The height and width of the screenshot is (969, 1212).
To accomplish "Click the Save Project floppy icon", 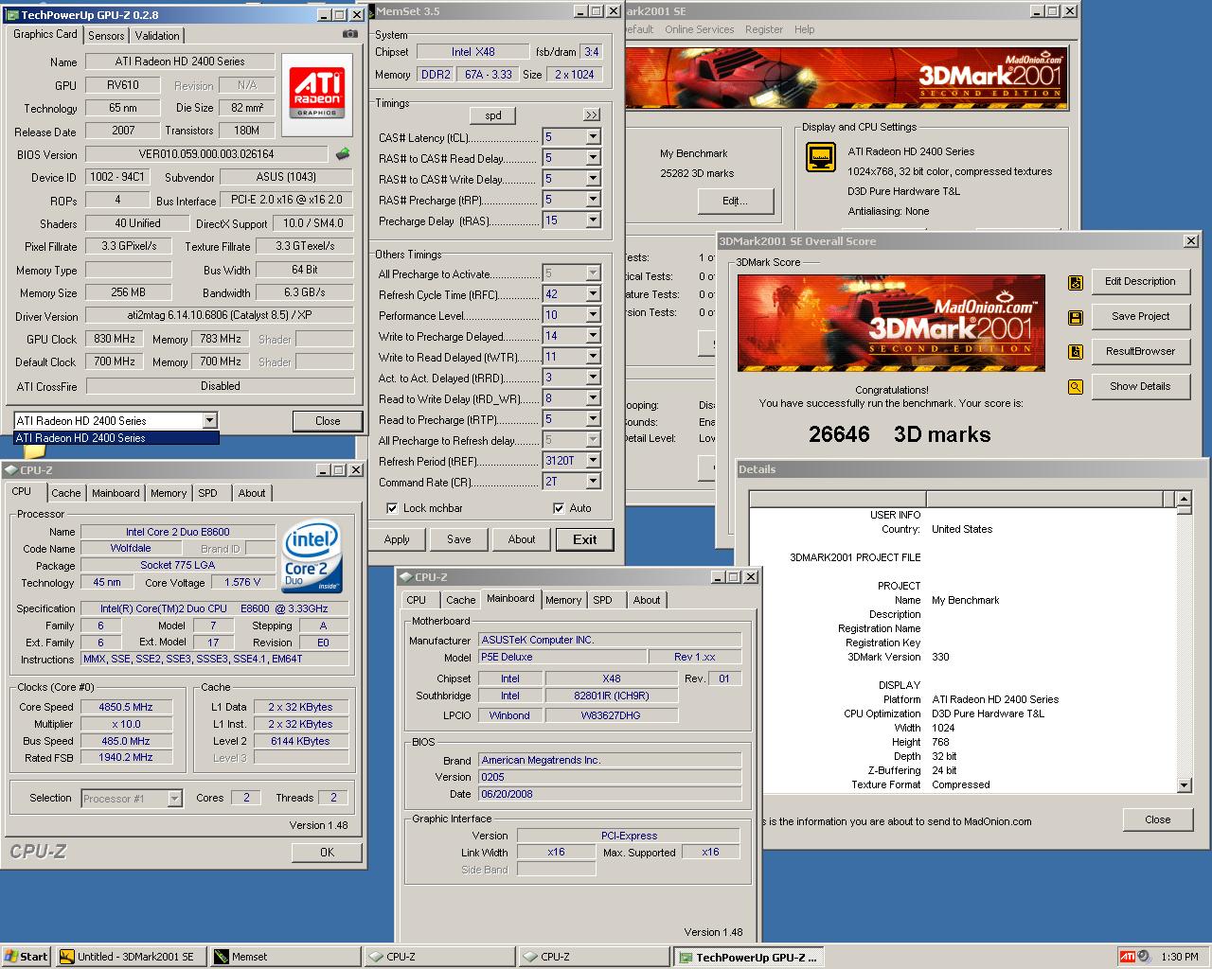I will click(x=1076, y=317).
